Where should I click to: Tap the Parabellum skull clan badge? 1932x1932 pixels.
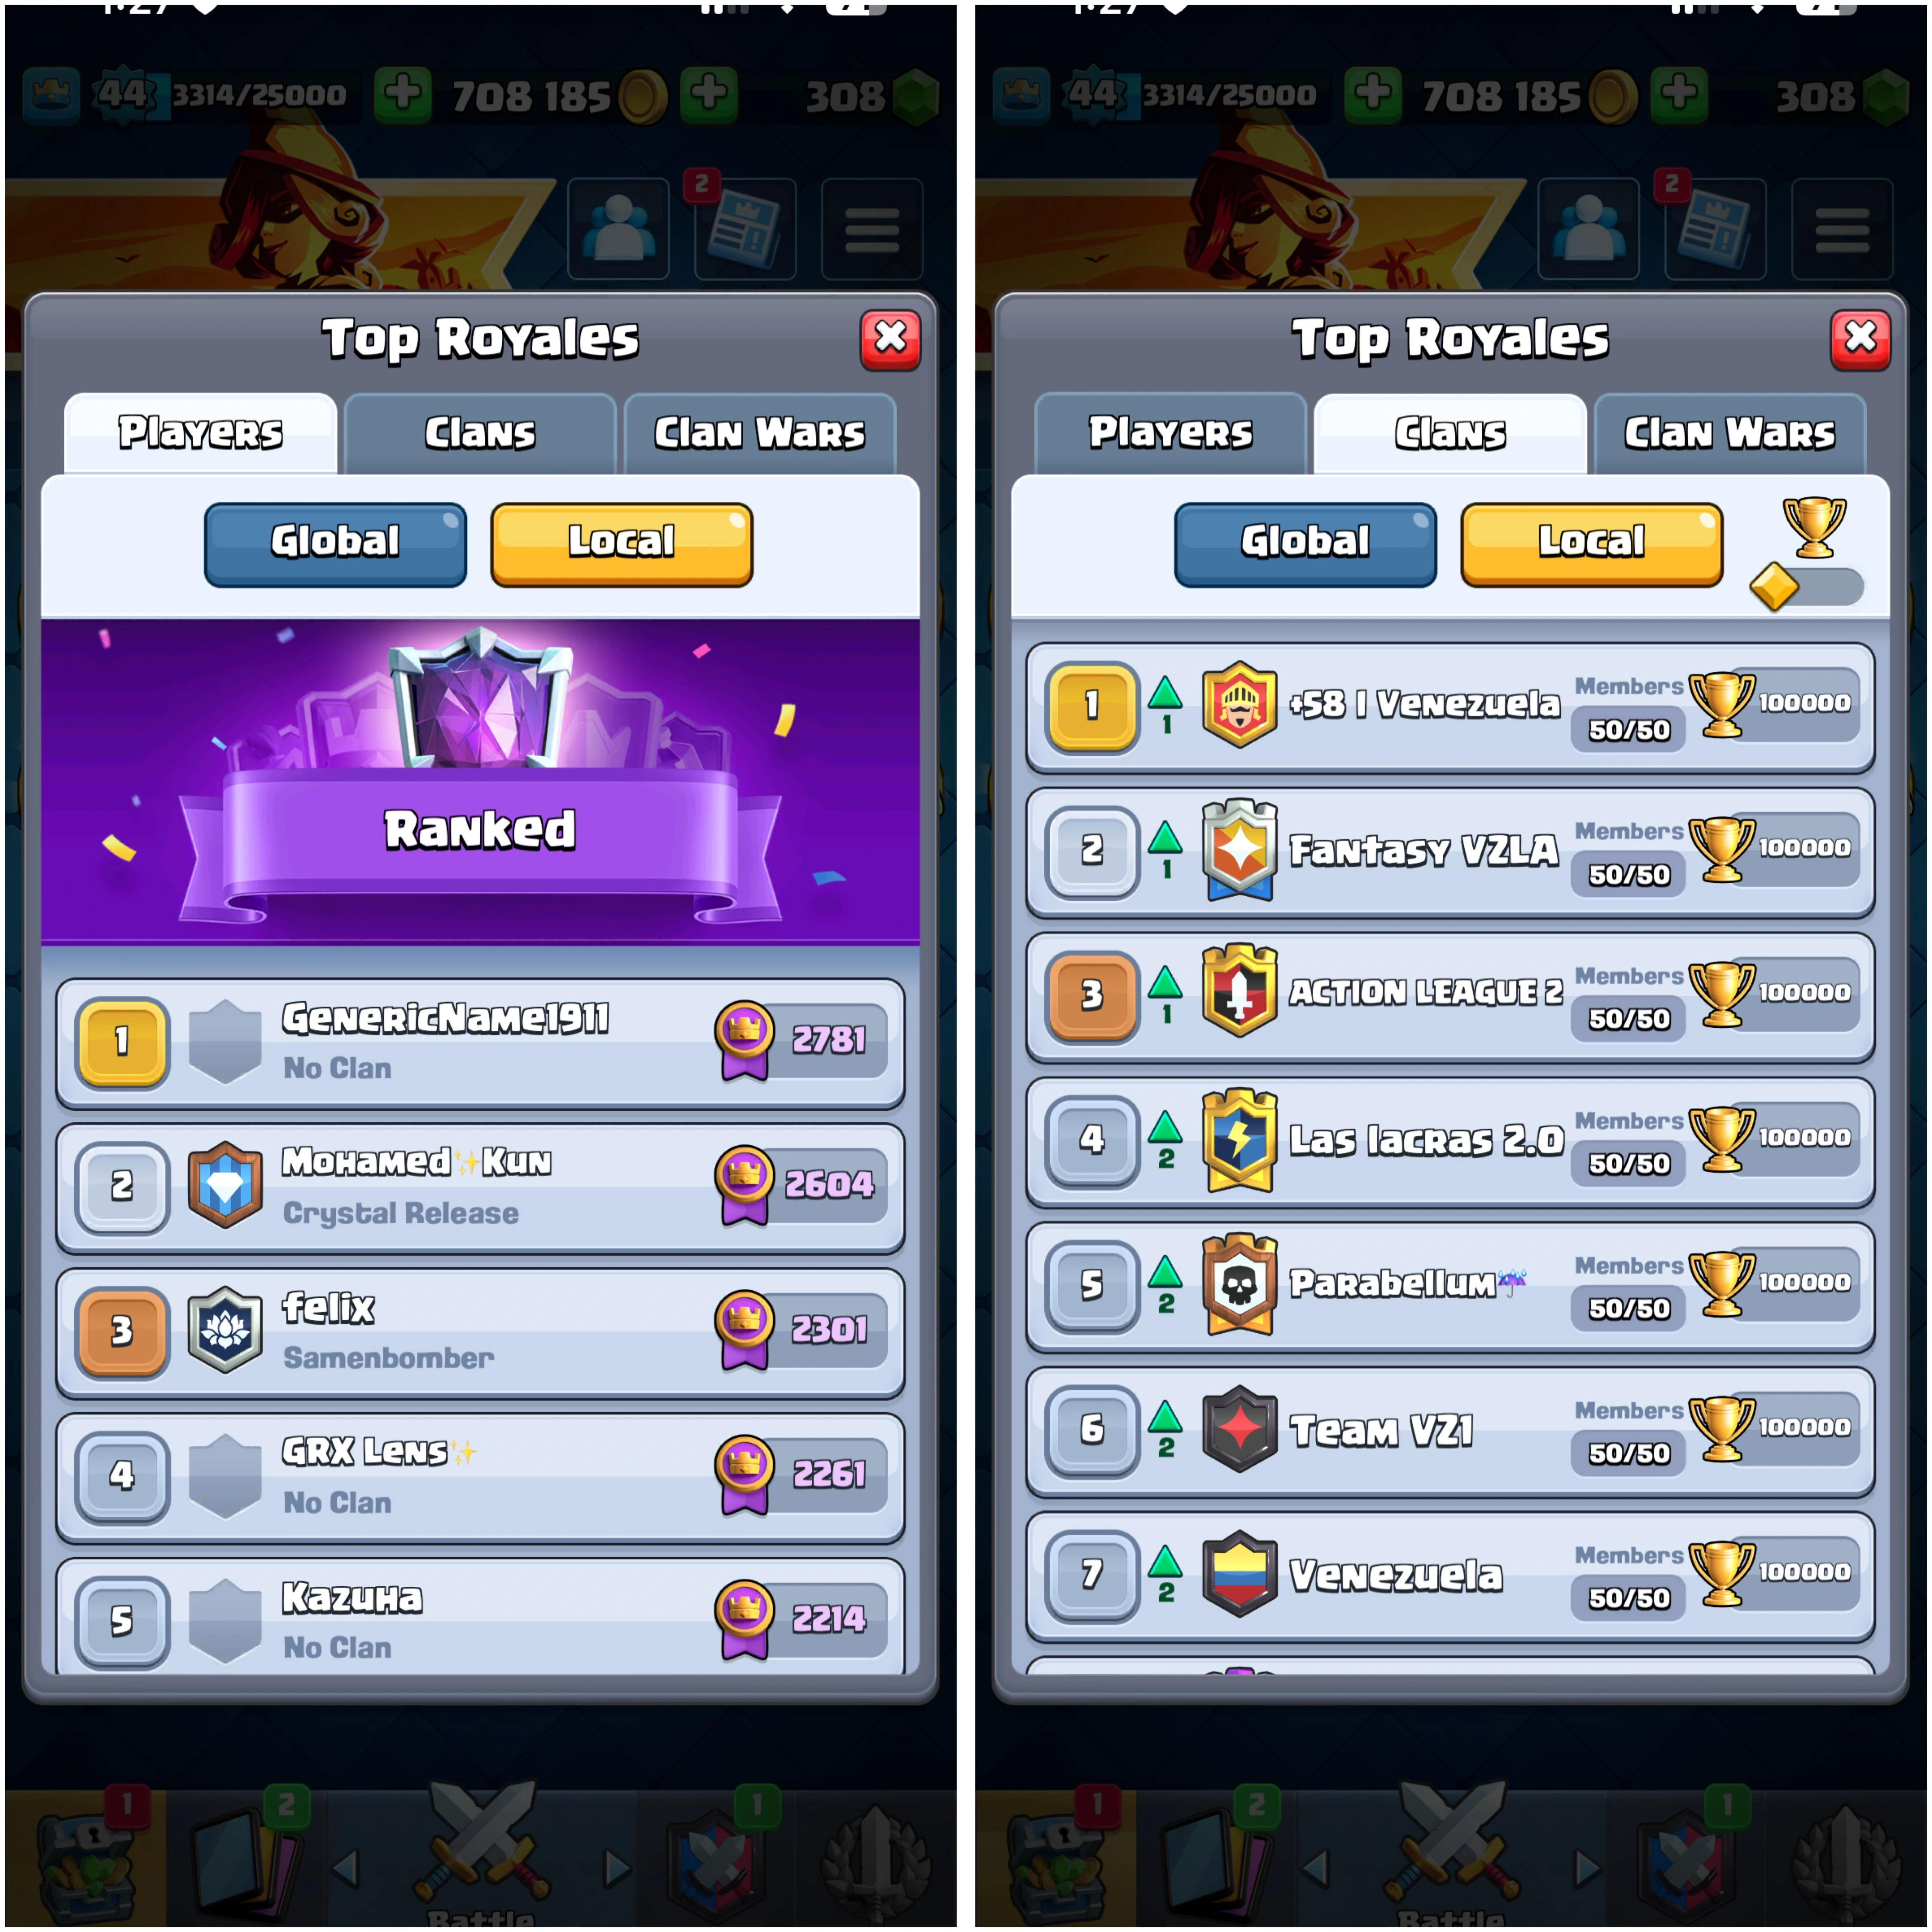(x=1239, y=1284)
